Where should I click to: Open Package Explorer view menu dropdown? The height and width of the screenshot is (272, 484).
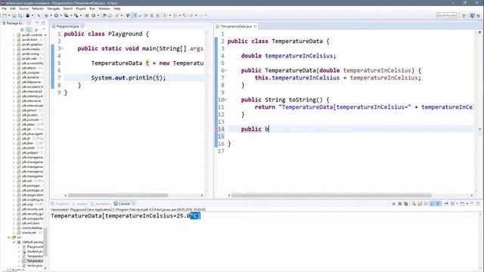pos(44,29)
